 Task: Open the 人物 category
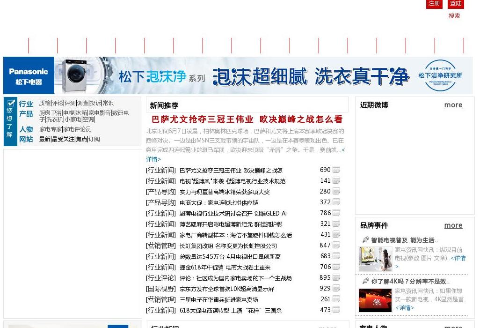coord(26,129)
